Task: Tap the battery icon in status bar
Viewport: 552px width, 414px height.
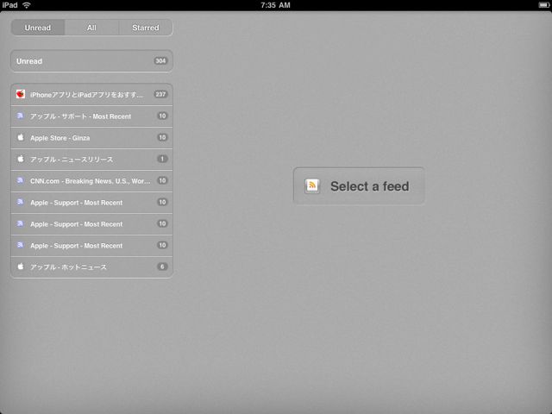Action: [544, 5]
